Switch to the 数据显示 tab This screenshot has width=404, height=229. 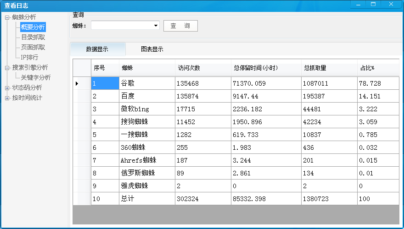point(98,49)
